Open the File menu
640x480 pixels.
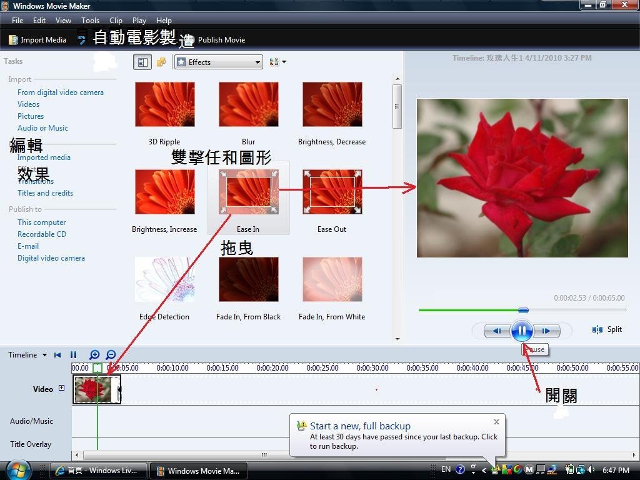click(17, 21)
